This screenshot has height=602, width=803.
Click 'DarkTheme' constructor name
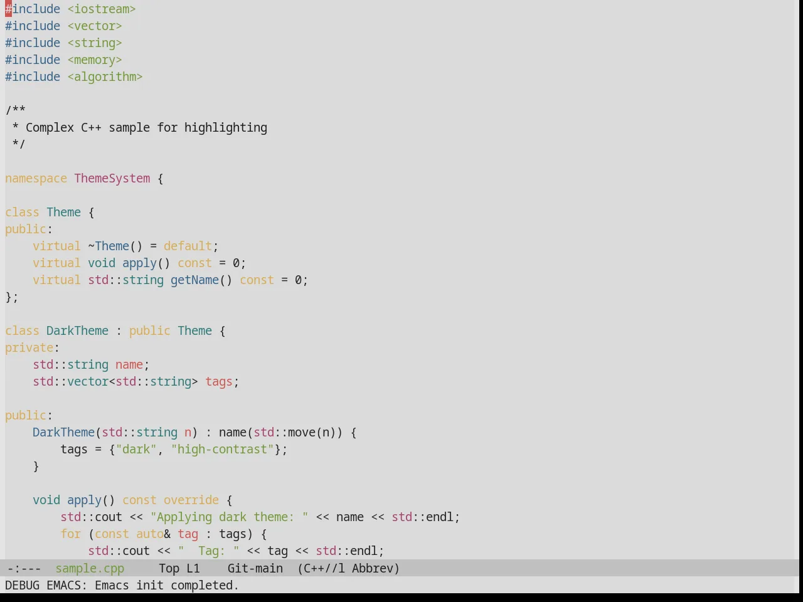(x=63, y=432)
